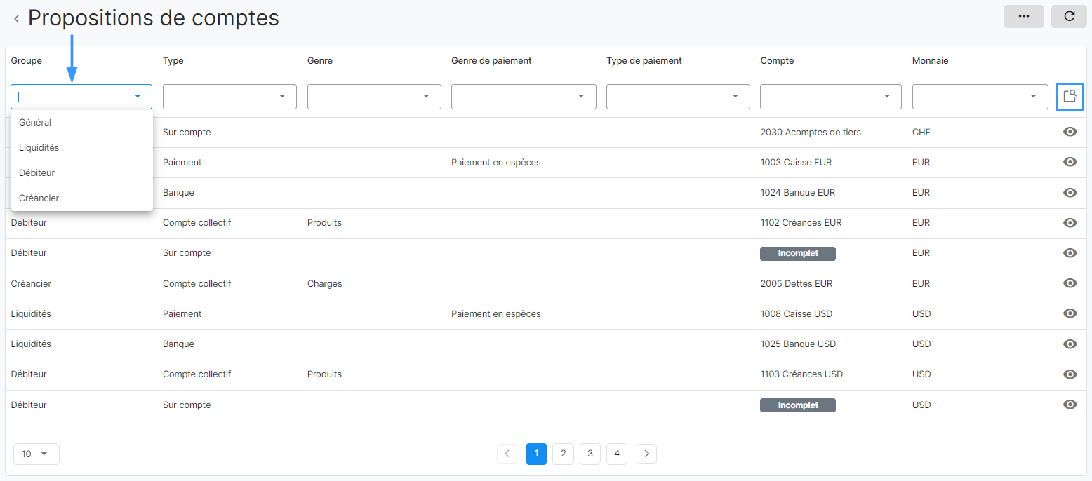View details of 1003 Caisse EUR row
The image size is (1092, 481).
click(1070, 162)
